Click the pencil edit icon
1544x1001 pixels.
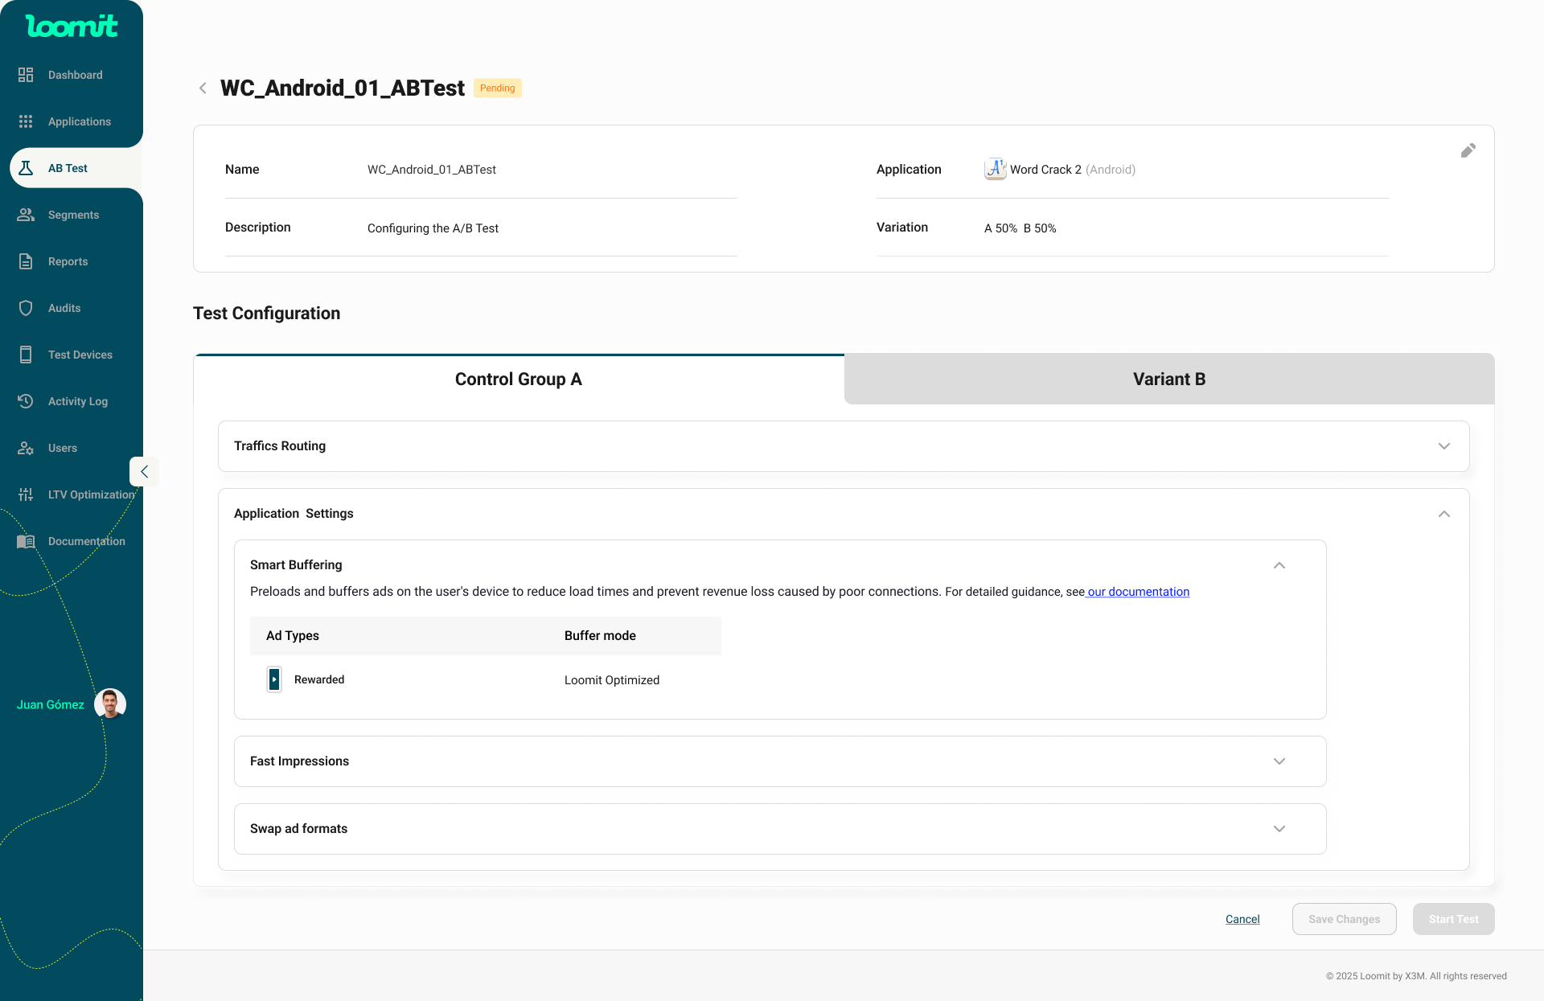pos(1468,150)
